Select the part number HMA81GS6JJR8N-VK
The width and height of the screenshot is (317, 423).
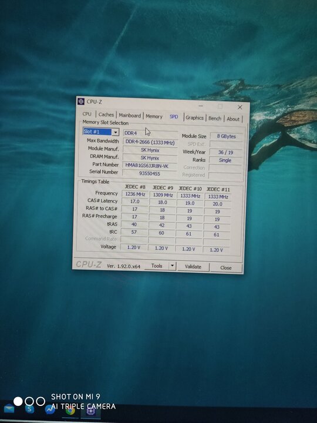coord(150,166)
